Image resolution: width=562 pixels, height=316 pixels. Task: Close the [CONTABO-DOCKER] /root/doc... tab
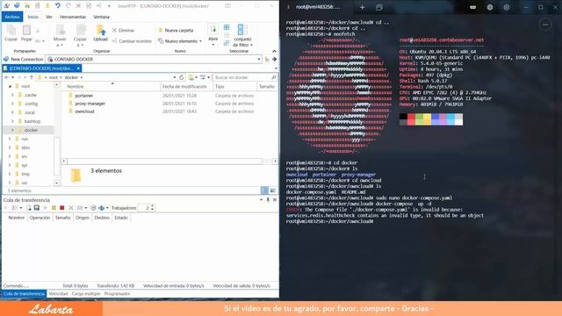coord(78,68)
